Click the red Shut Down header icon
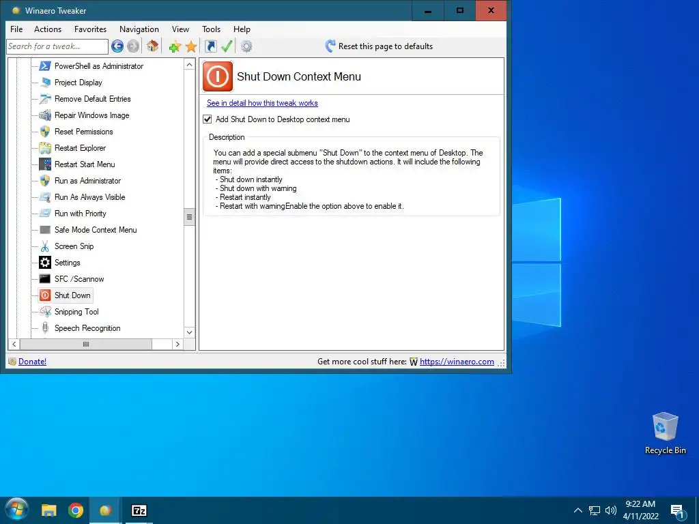Image resolution: width=699 pixels, height=524 pixels. point(218,76)
